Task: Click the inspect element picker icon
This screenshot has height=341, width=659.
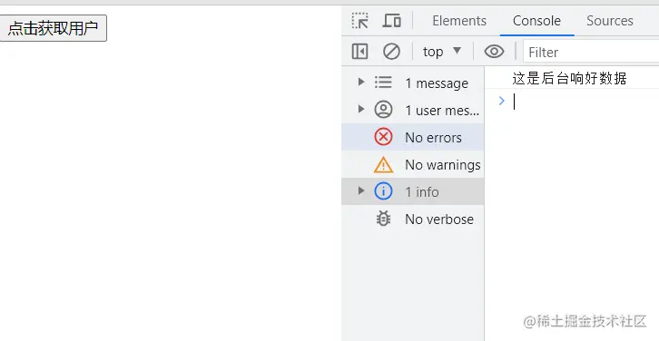Action: pos(360,21)
